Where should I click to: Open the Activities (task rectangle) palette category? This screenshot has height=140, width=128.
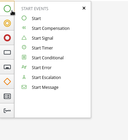[7, 52]
